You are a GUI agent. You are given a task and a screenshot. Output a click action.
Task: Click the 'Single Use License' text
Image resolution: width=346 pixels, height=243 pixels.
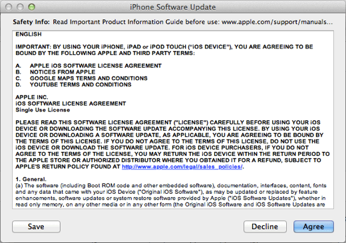[43, 110]
